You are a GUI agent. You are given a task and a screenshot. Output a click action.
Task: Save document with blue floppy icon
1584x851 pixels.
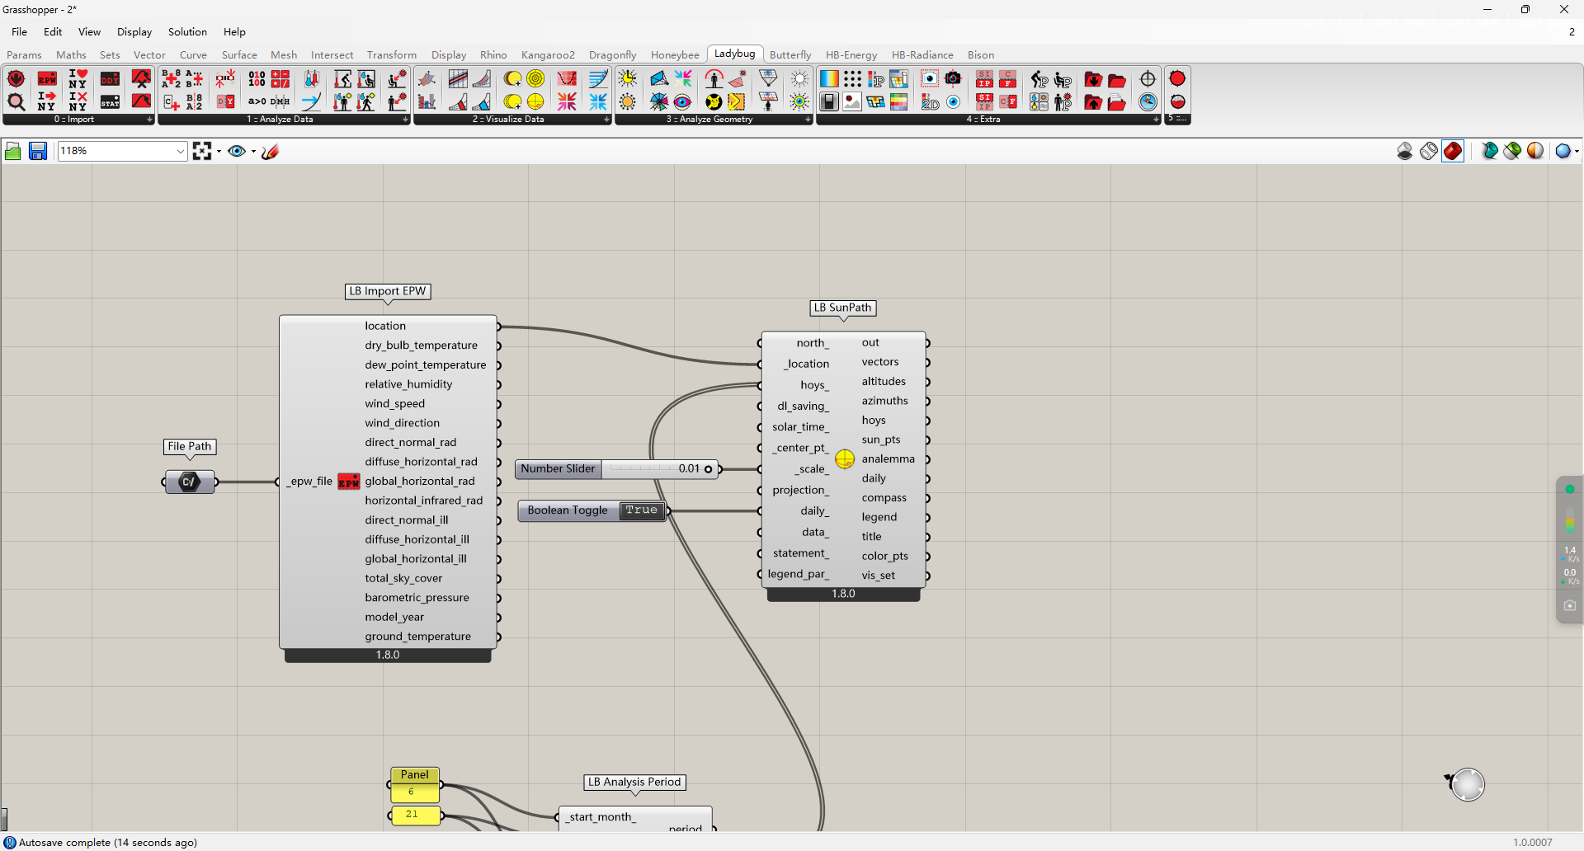tap(38, 151)
